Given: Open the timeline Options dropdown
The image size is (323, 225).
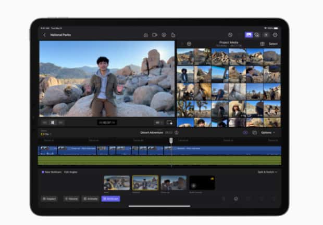Looking at the screenshot, I should (x=268, y=133).
